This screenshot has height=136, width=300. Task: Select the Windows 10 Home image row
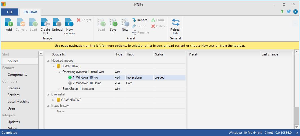click(126, 83)
